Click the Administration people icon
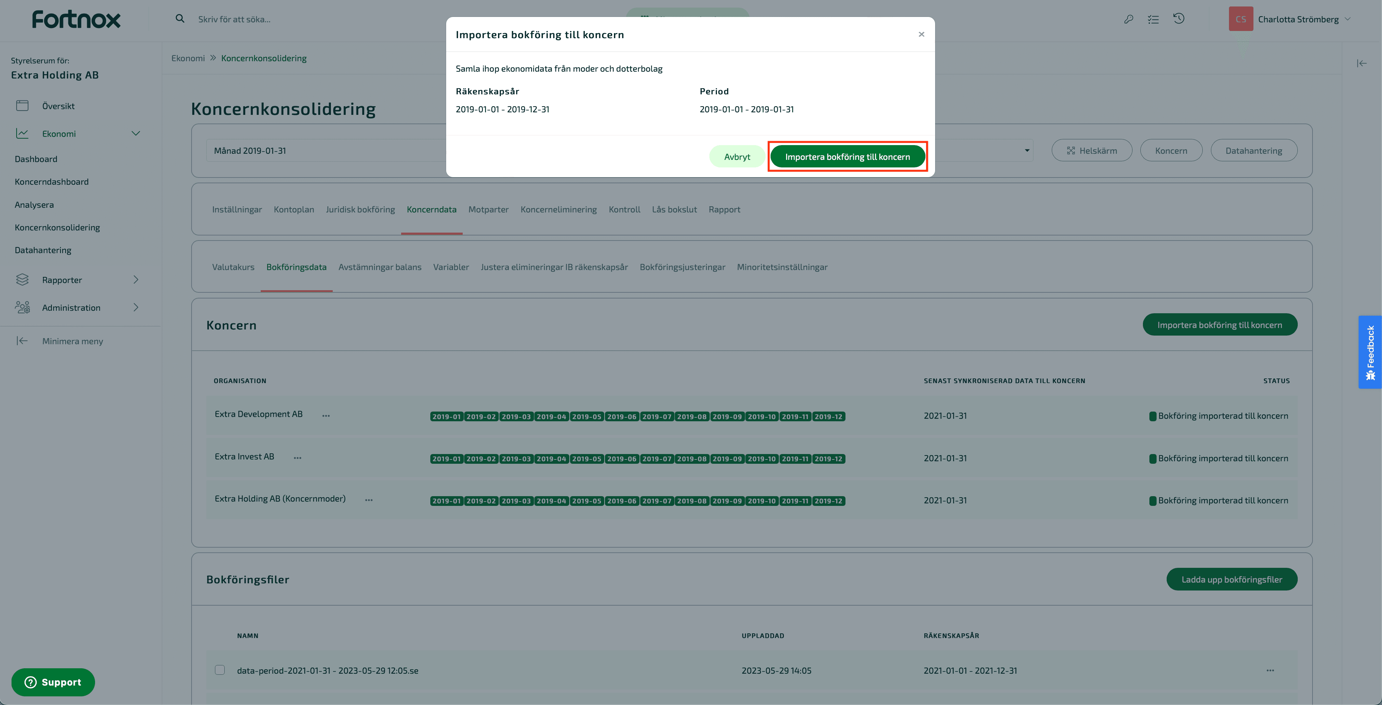This screenshot has width=1382, height=705. (23, 307)
